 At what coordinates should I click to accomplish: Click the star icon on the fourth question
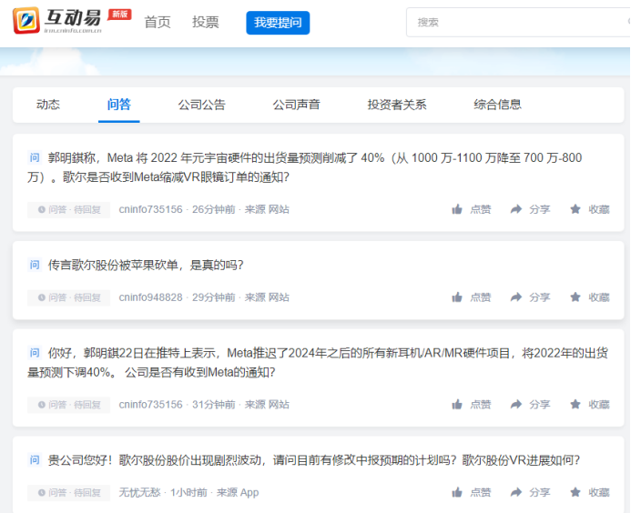click(x=575, y=493)
